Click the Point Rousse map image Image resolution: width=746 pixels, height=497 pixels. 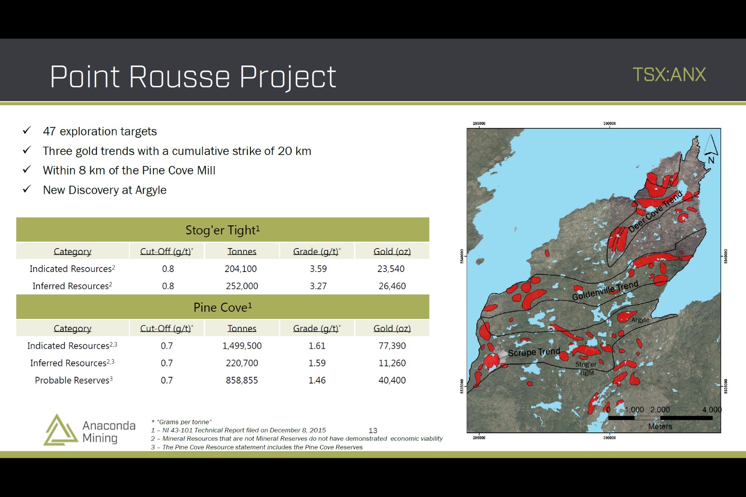click(x=594, y=281)
